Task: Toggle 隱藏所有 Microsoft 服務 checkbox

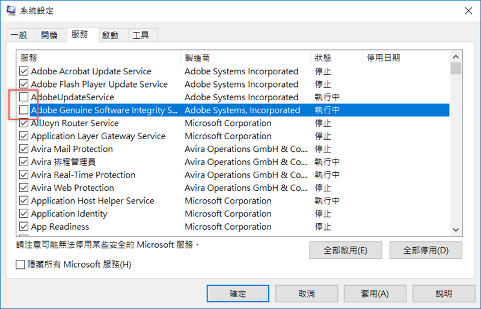Action: [x=21, y=264]
